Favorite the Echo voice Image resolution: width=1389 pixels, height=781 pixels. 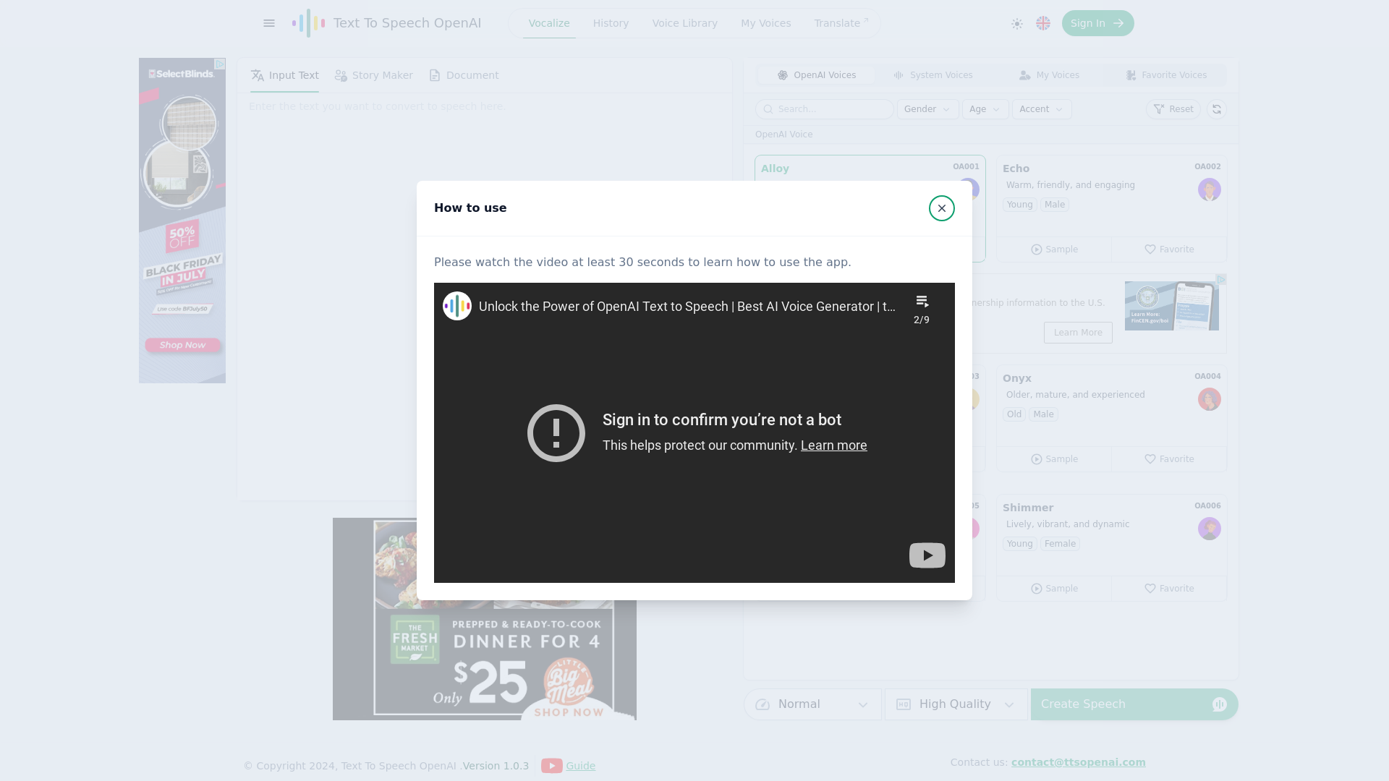pos(1169,249)
